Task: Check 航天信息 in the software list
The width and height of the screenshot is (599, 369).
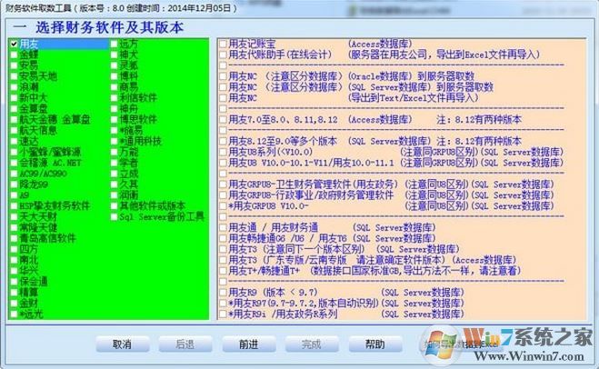Action: tap(15, 130)
